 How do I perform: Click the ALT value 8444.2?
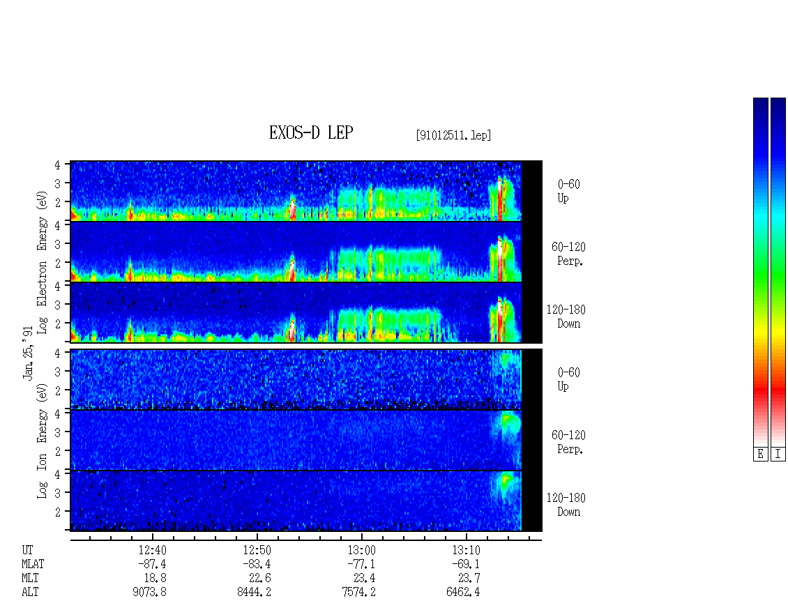tap(255, 593)
